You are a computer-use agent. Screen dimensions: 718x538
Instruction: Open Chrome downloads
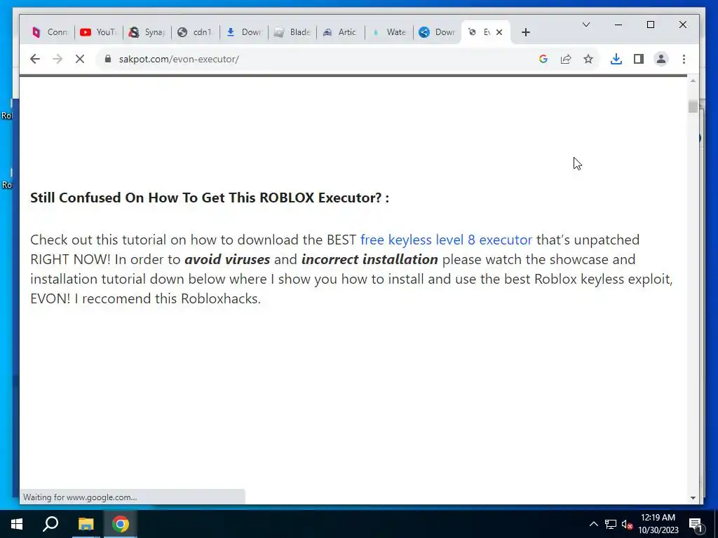click(x=616, y=59)
